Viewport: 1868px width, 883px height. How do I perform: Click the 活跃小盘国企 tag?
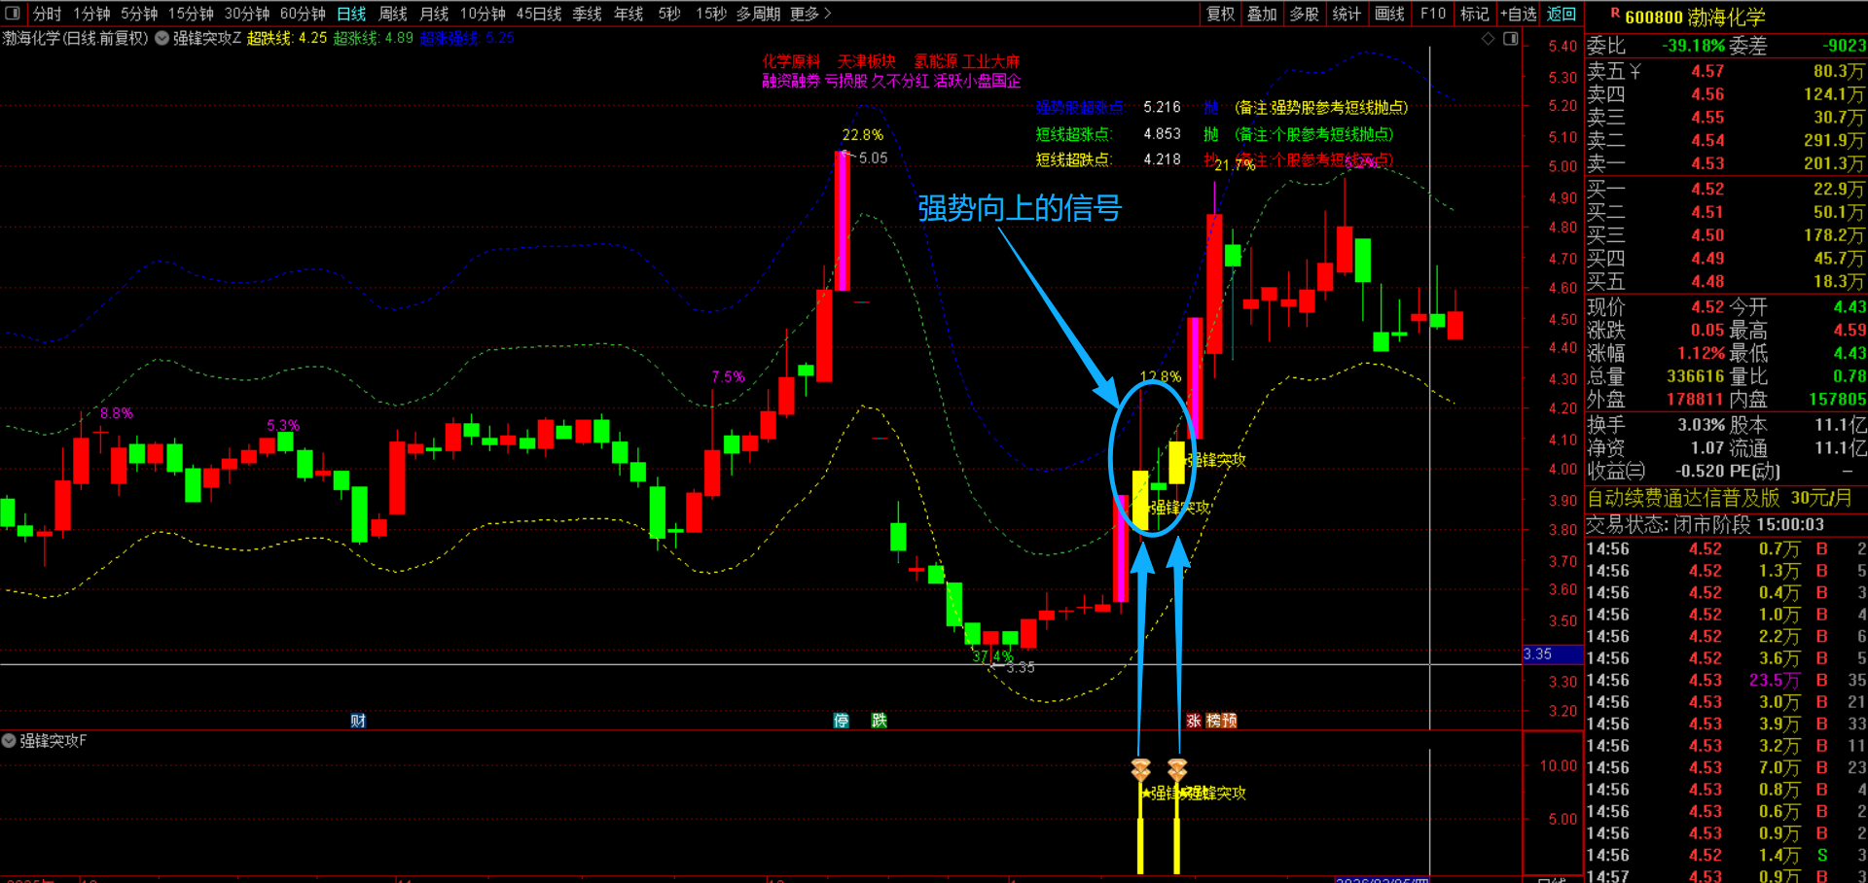tap(978, 81)
